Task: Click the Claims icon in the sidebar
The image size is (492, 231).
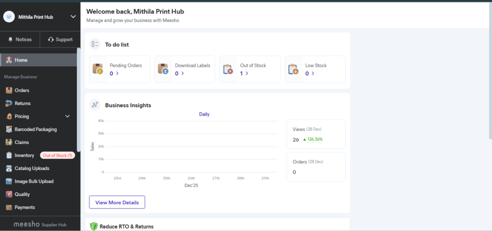Action: (x=9, y=142)
